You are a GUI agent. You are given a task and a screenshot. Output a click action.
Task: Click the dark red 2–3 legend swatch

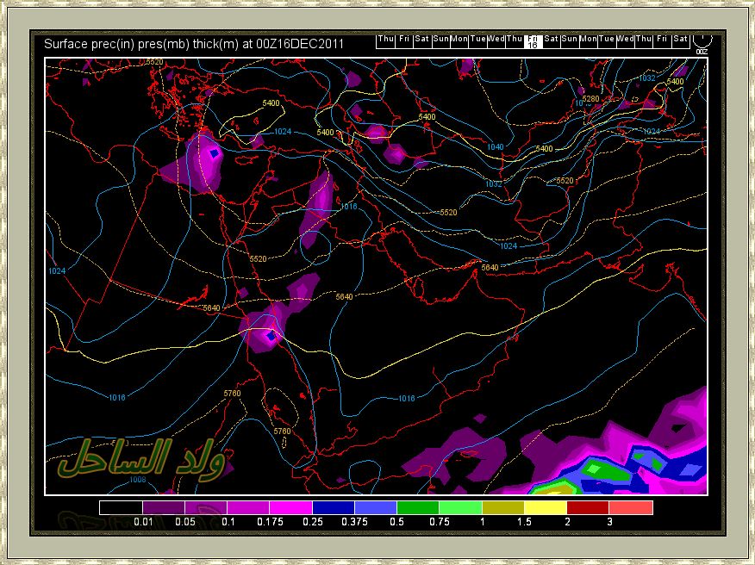tap(588, 508)
